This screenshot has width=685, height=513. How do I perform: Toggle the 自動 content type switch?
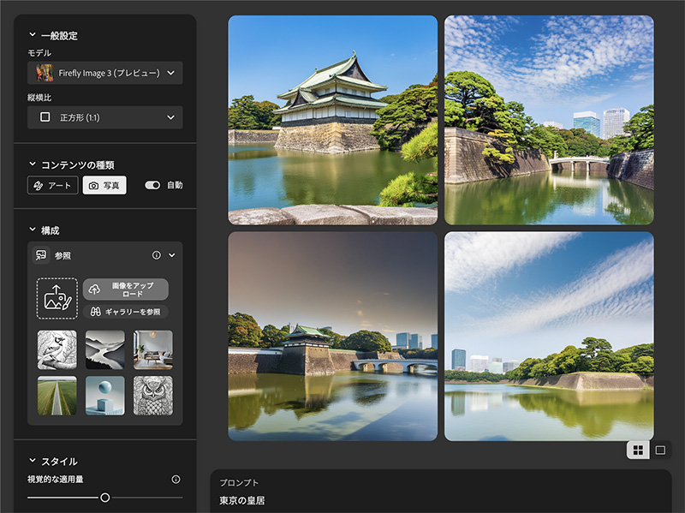tap(153, 185)
